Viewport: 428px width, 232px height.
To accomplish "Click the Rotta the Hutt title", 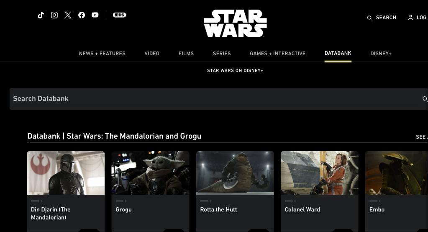I will (219, 209).
